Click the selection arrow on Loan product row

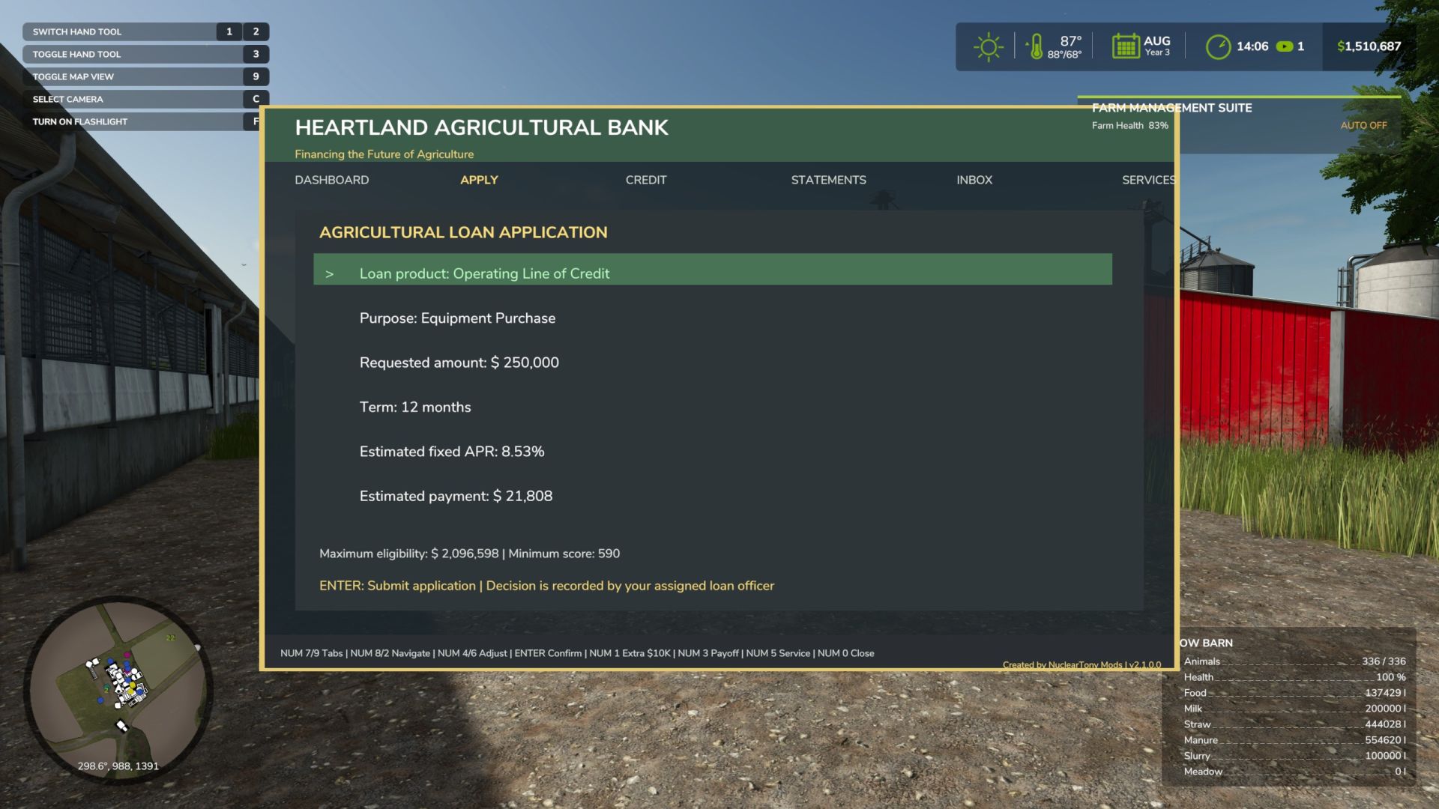(329, 274)
